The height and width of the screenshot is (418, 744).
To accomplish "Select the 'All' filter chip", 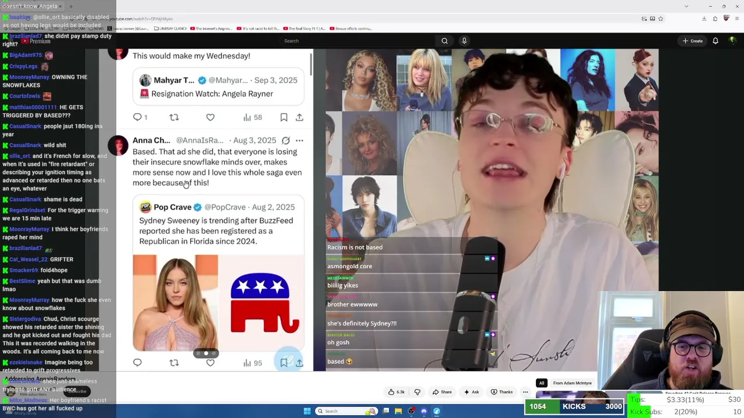I will (x=542, y=383).
